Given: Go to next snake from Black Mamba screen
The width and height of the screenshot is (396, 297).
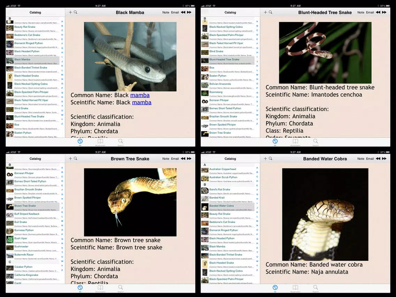Looking at the screenshot, I should pyautogui.click(x=189, y=12).
